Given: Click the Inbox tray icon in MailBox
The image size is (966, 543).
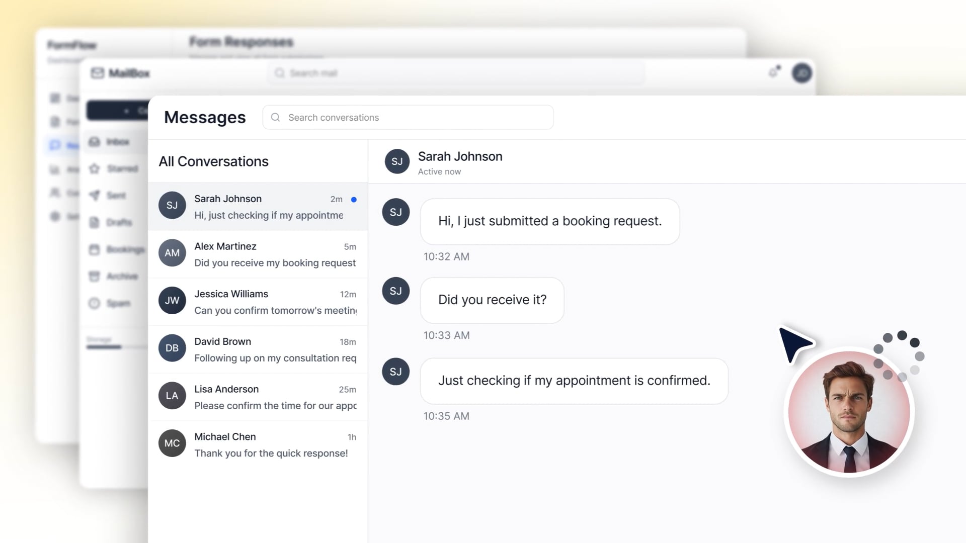Looking at the screenshot, I should [x=95, y=142].
